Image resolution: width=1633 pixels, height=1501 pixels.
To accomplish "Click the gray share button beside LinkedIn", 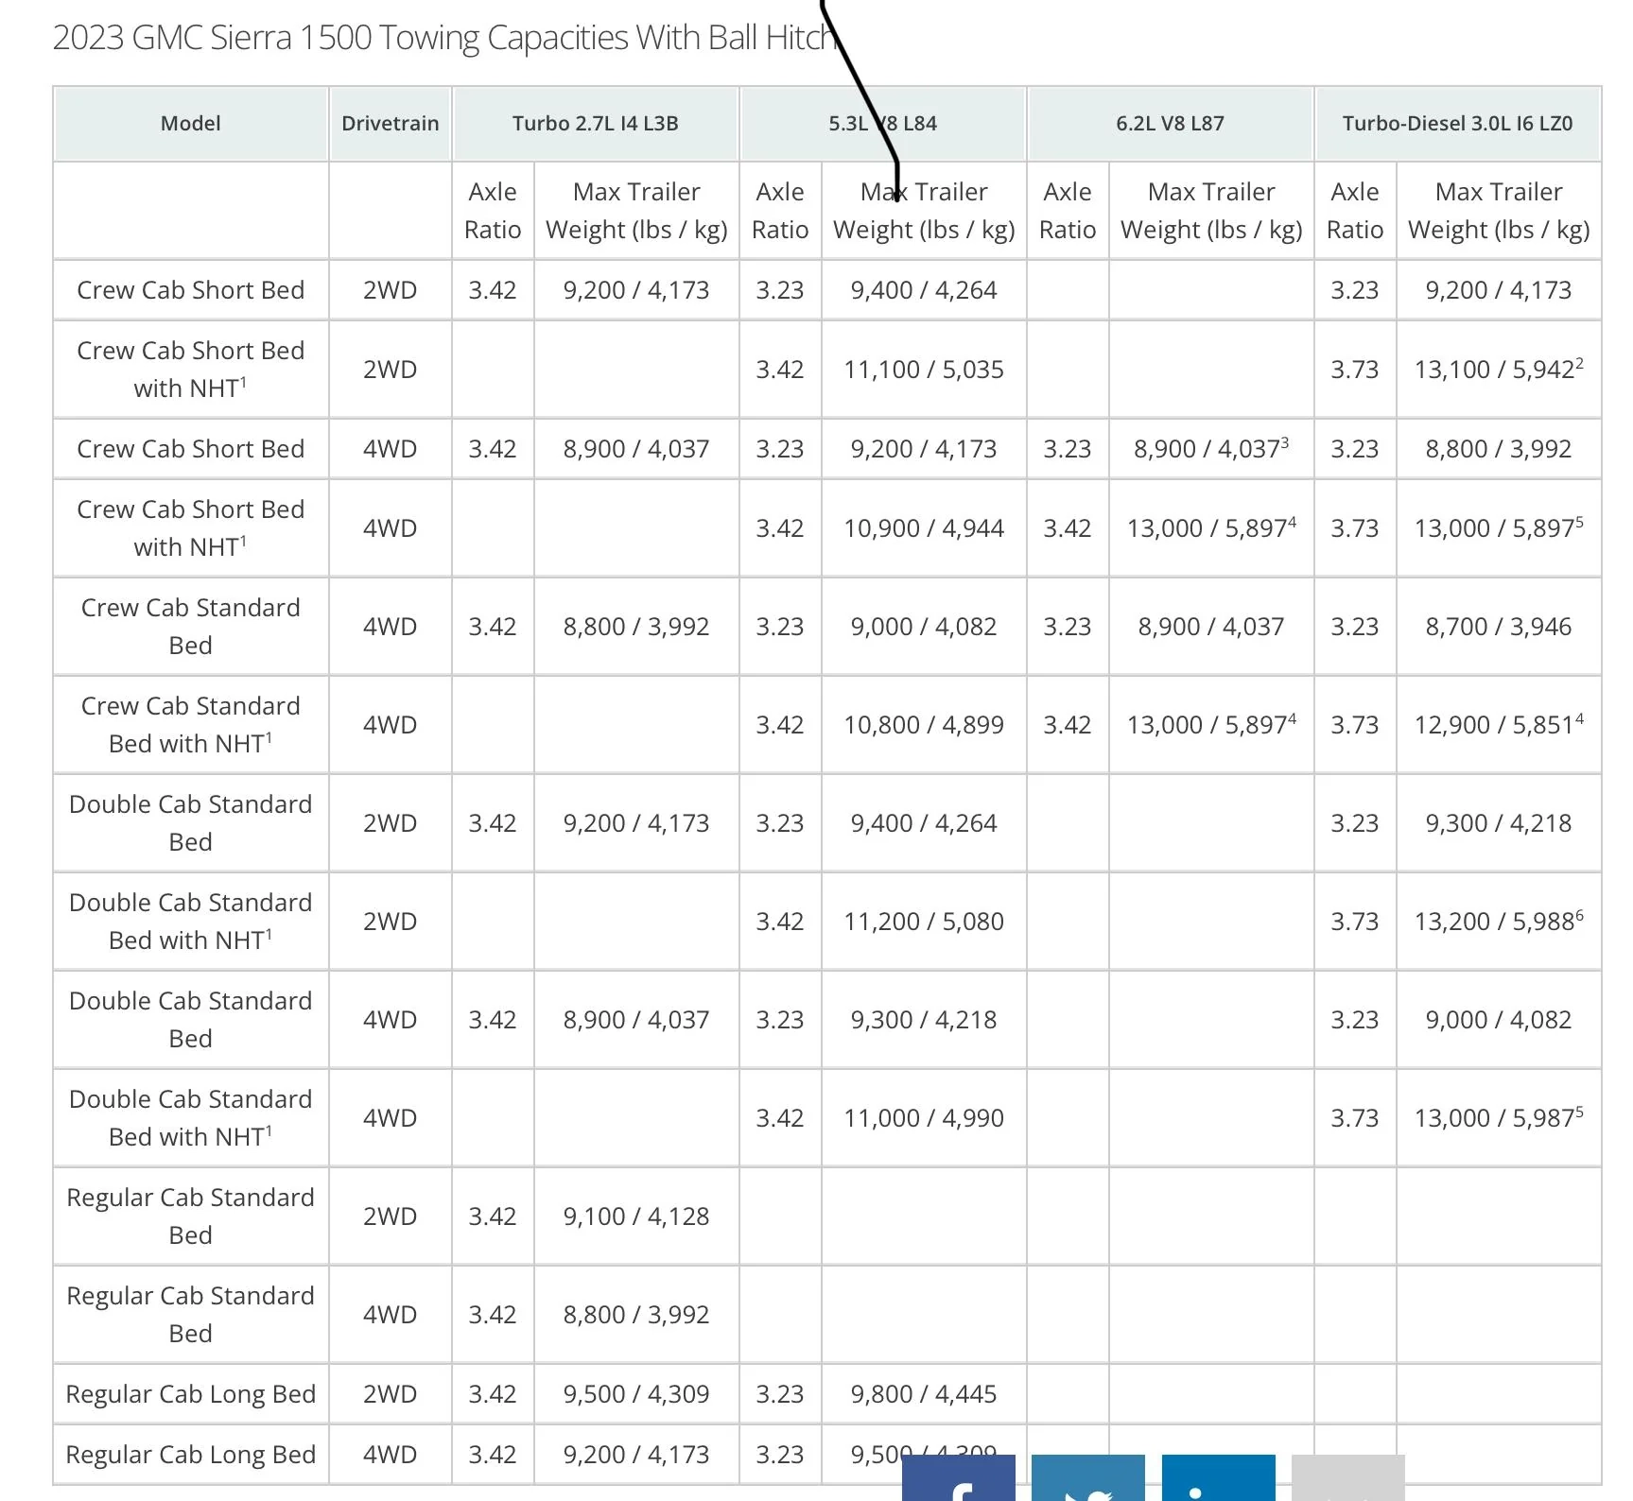I will (x=1347, y=1479).
